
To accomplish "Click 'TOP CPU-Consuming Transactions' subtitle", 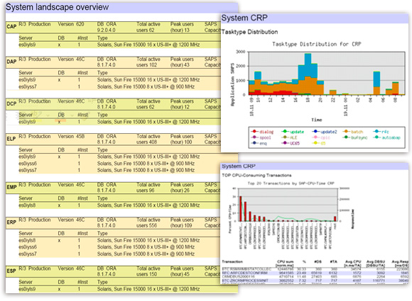I will click(x=256, y=175).
